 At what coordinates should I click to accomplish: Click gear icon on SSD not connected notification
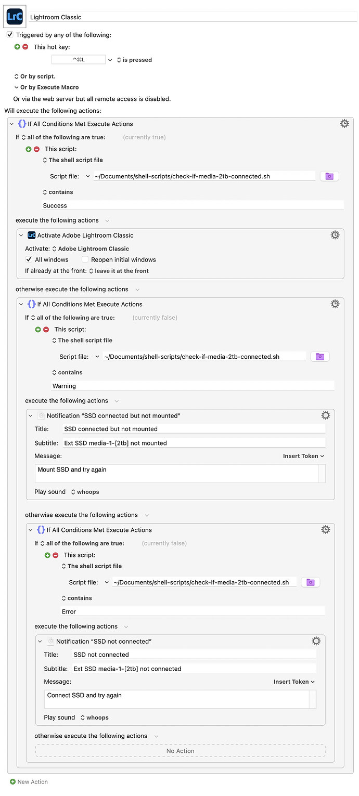(x=316, y=641)
